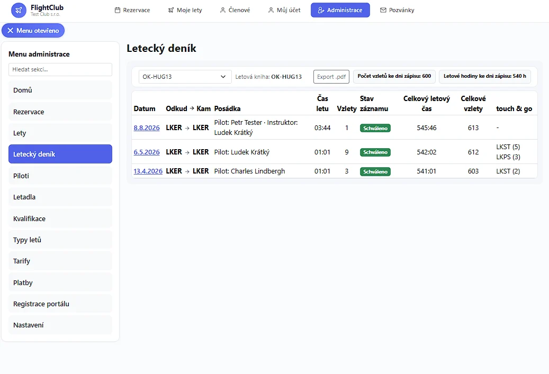This screenshot has width=549, height=374.
Task: Click the Schváleno badge for 13.4.2026 flight
Action: pos(375,171)
